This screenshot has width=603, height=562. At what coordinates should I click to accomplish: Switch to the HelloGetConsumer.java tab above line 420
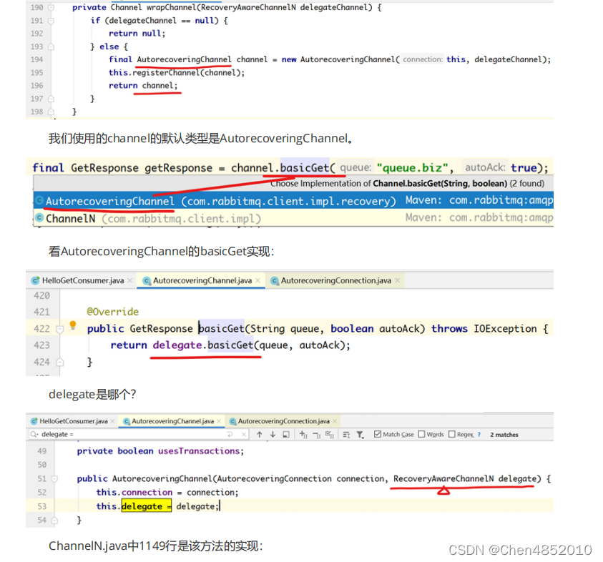(x=83, y=280)
